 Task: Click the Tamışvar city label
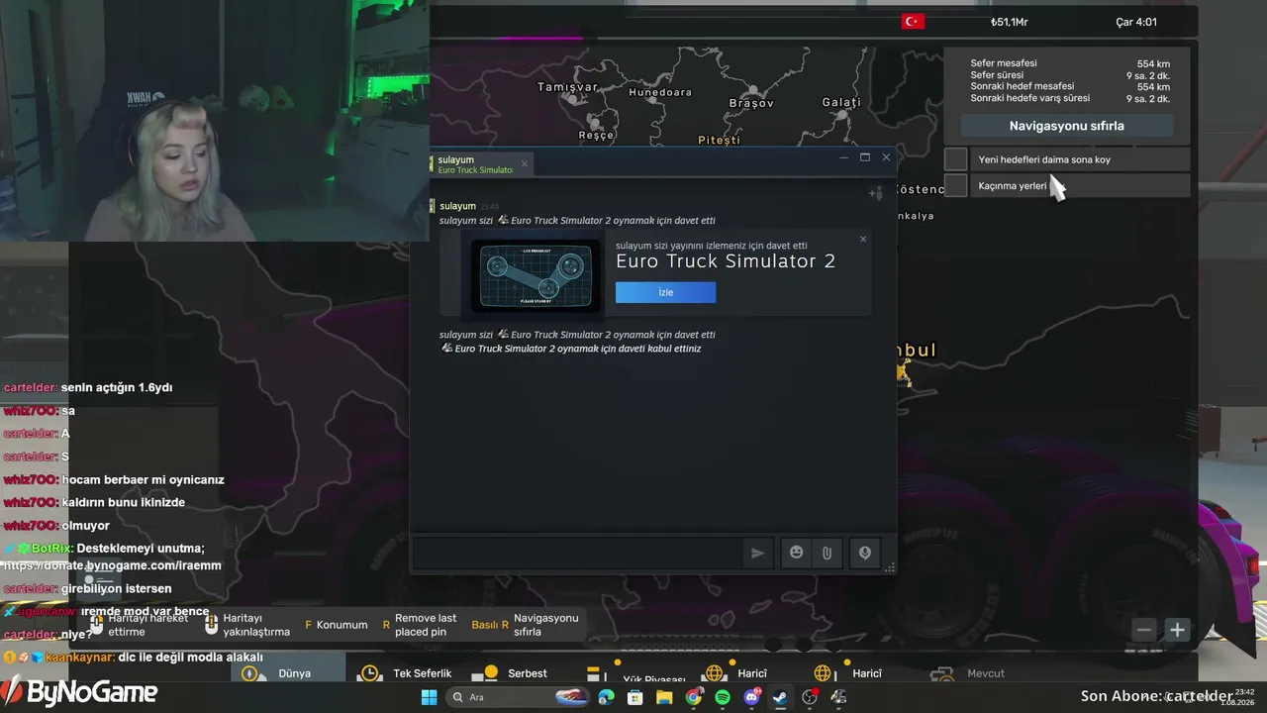(567, 87)
